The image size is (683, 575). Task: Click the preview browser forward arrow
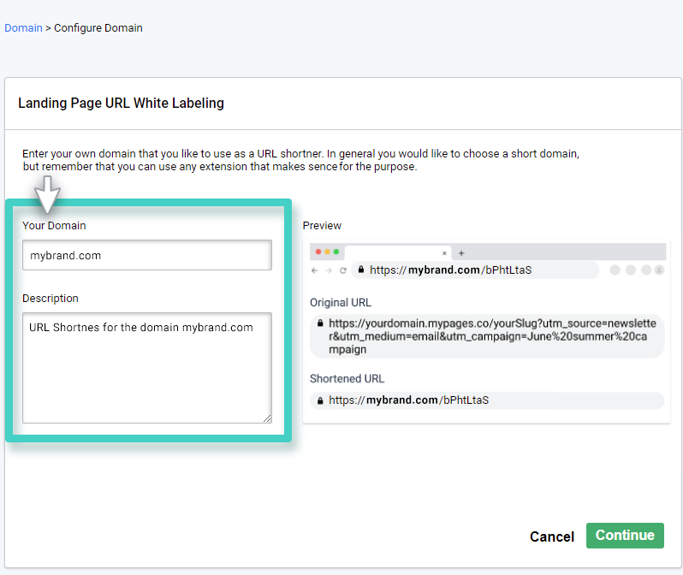pos(329,270)
